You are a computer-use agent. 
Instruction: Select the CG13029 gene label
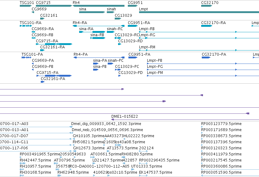(x=123, y=16)
